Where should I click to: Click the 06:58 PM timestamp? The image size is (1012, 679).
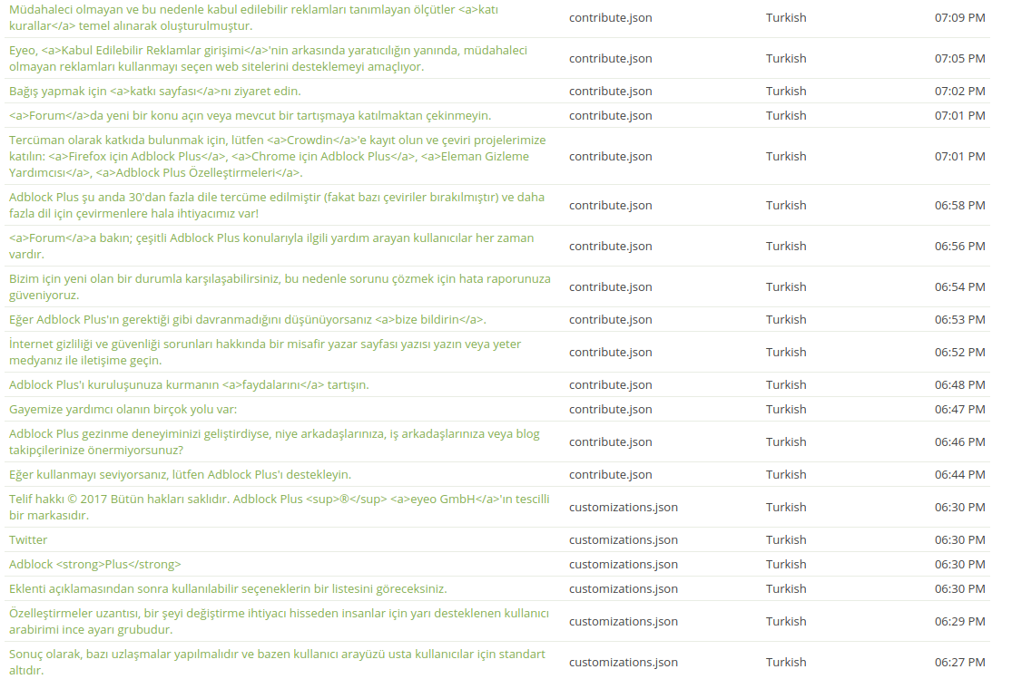(959, 205)
